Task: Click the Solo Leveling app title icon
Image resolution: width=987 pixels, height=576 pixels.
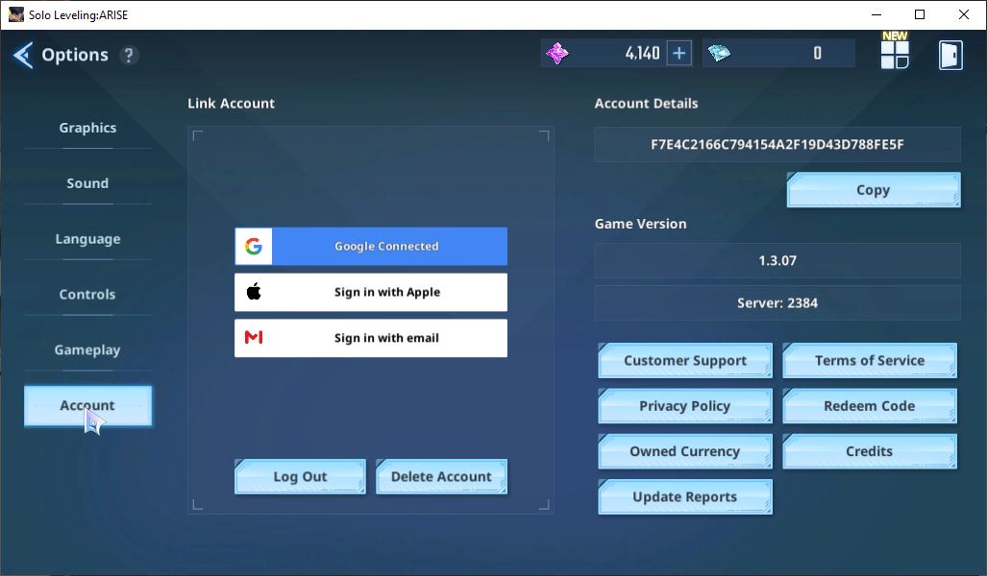Action: tap(16, 14)
